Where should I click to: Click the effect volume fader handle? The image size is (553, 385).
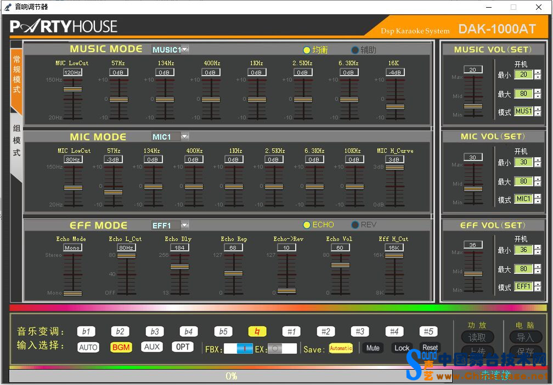(473, 274)
